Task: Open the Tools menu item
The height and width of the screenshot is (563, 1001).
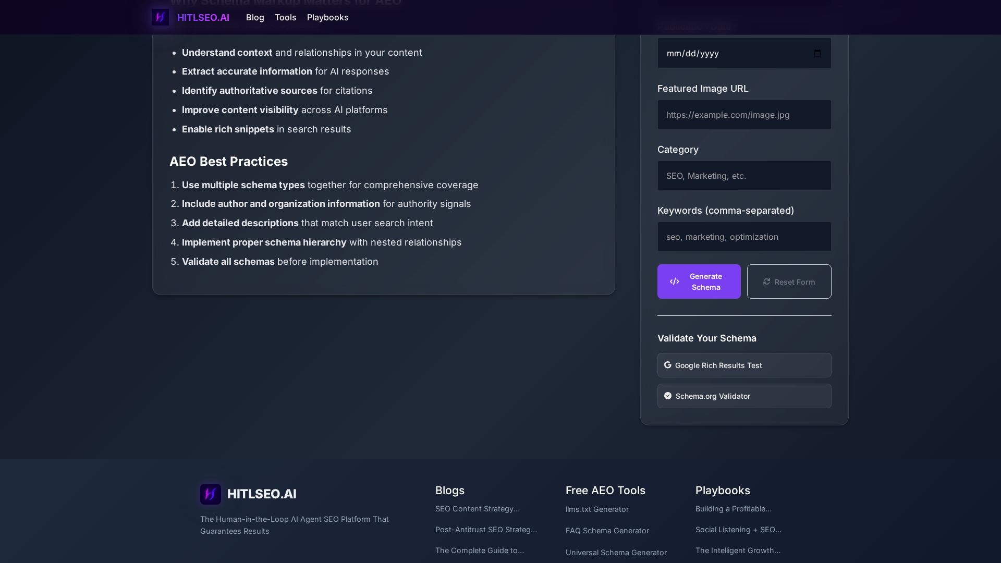Action: (x=285, y=17)
